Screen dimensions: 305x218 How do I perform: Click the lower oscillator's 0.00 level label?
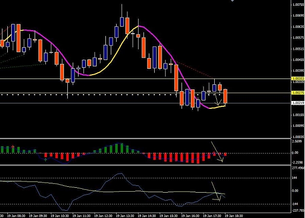[295, 191]
